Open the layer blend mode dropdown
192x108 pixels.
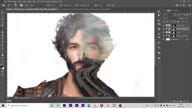click(170, 18)
